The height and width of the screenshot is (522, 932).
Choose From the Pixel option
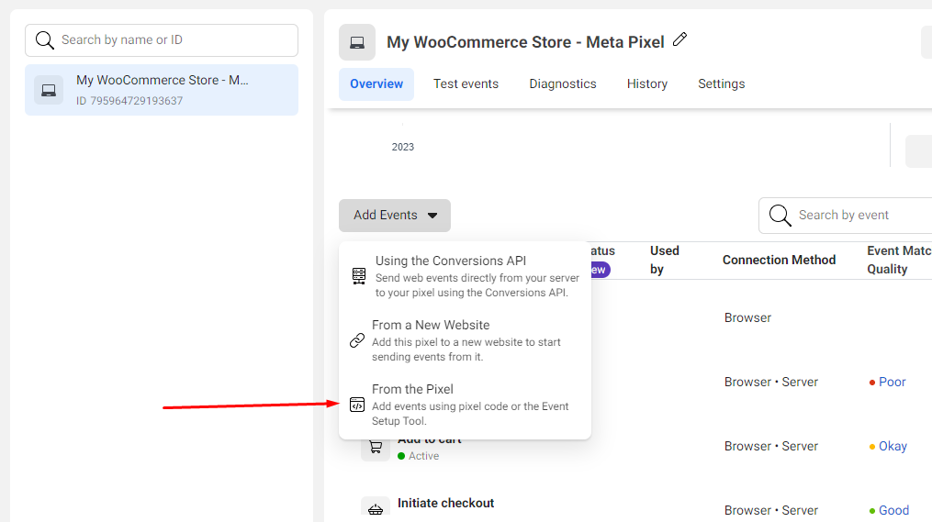pyautogui.click(x=465, y=405)
